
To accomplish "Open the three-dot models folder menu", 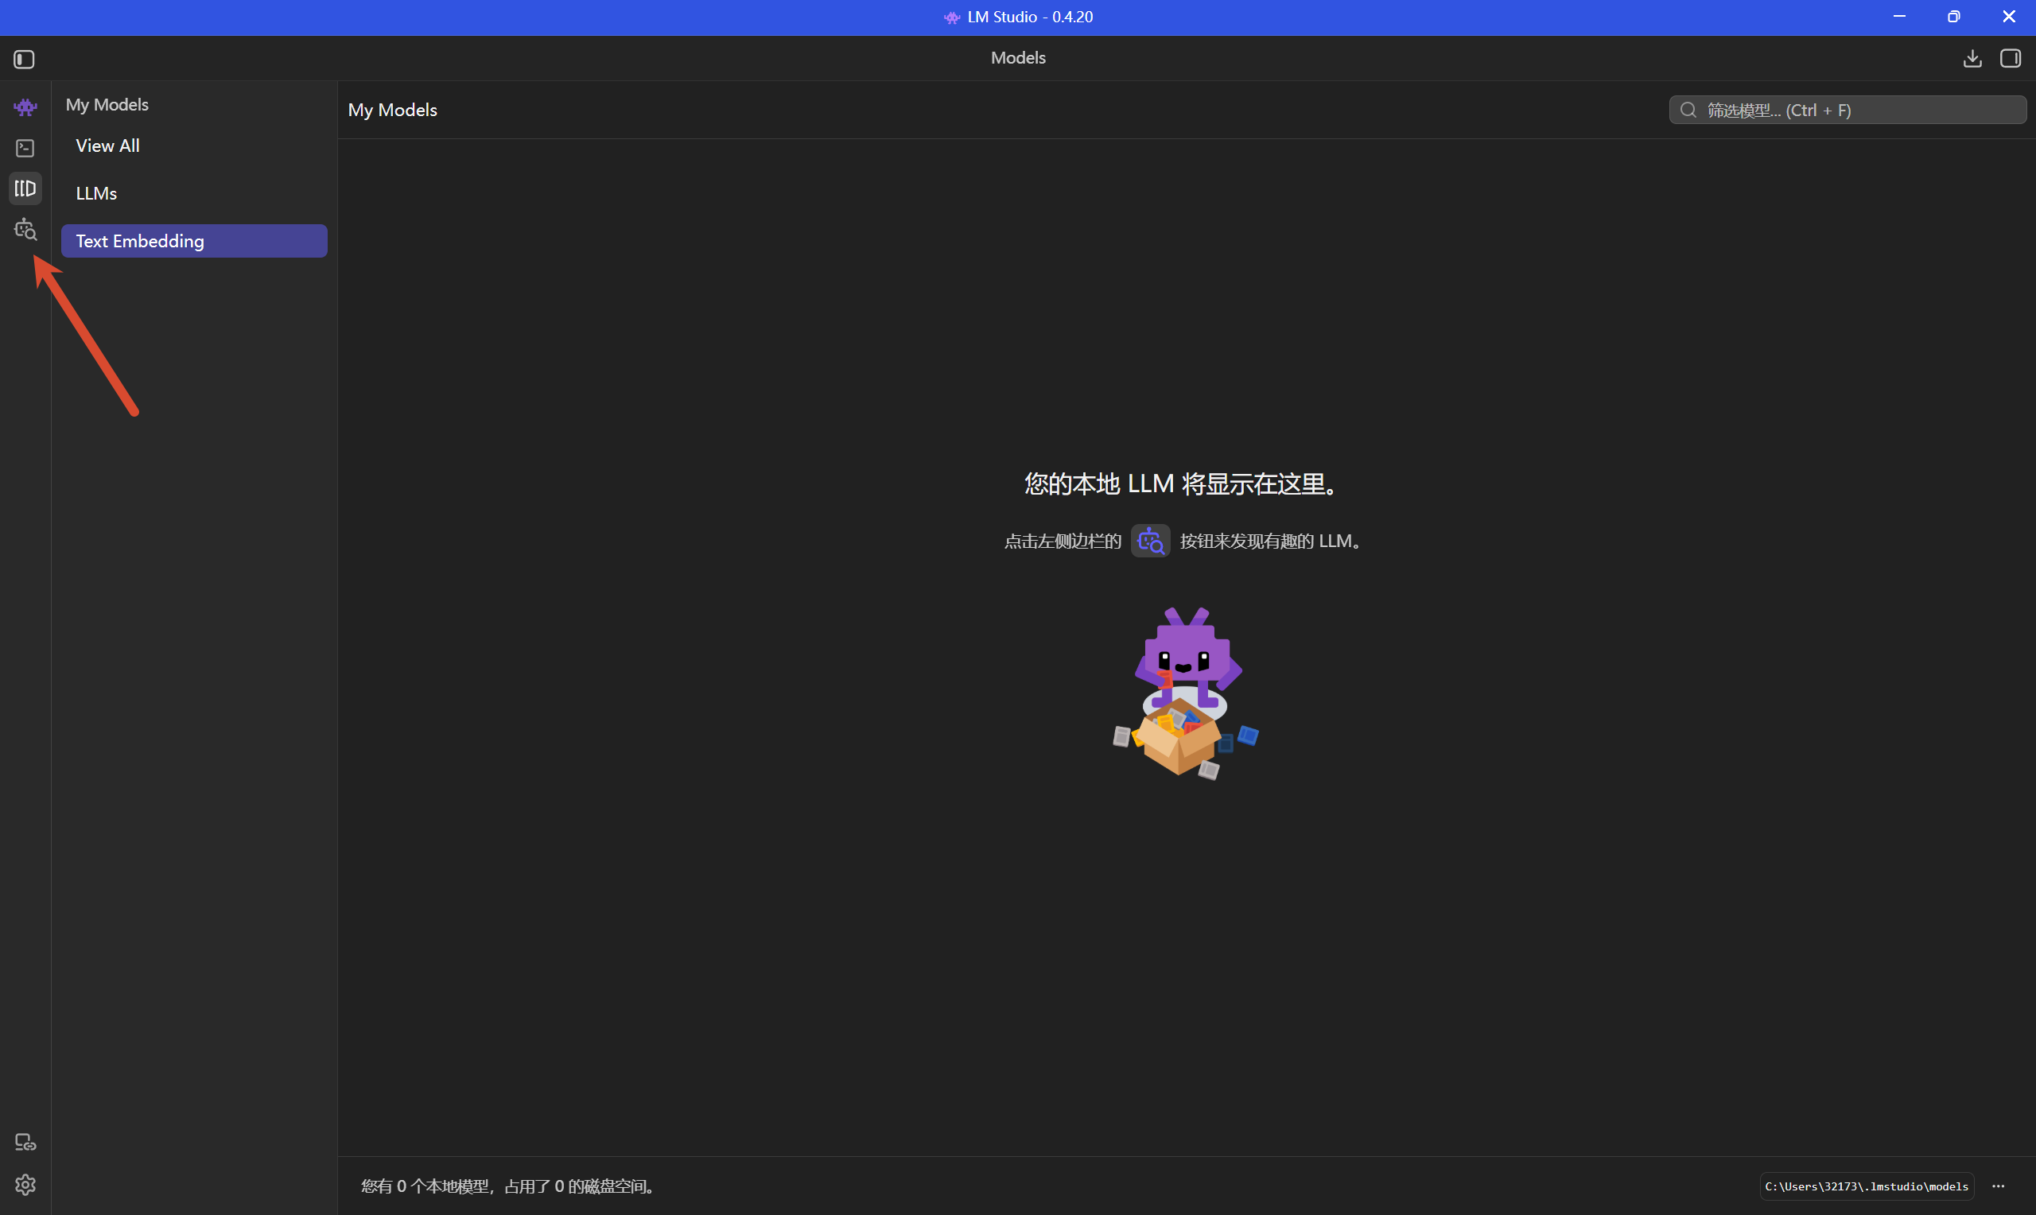I will pyautogui.click(x=1999, y=1186).
